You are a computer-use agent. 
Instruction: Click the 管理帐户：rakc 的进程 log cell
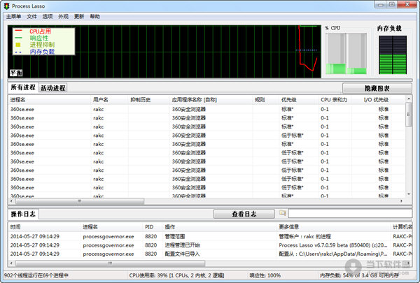tap(304, 236)
